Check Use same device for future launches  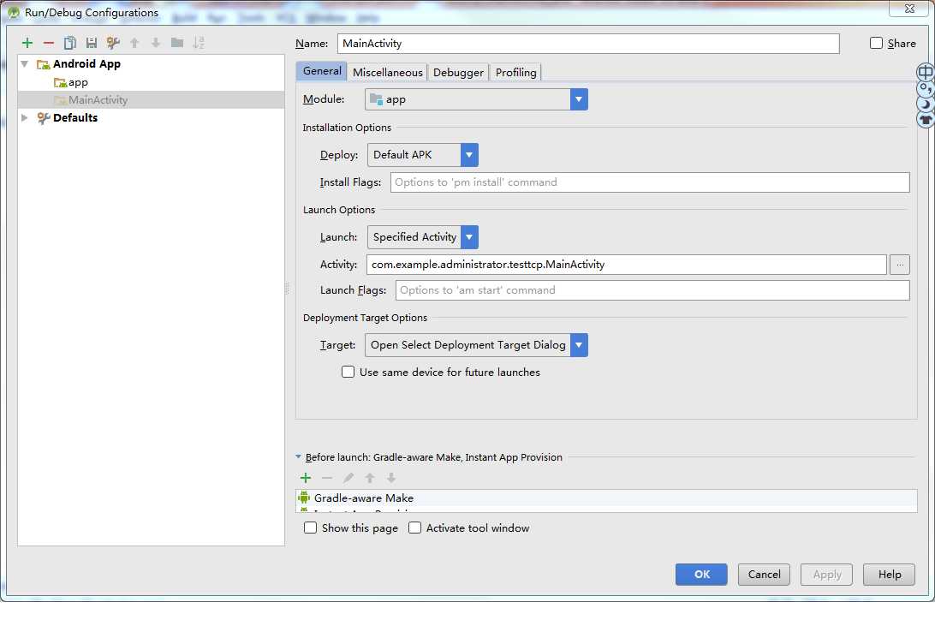(x=348, y=372)
